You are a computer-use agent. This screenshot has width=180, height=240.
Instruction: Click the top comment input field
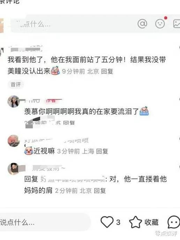pyautogui.click(x=74, y=24)
